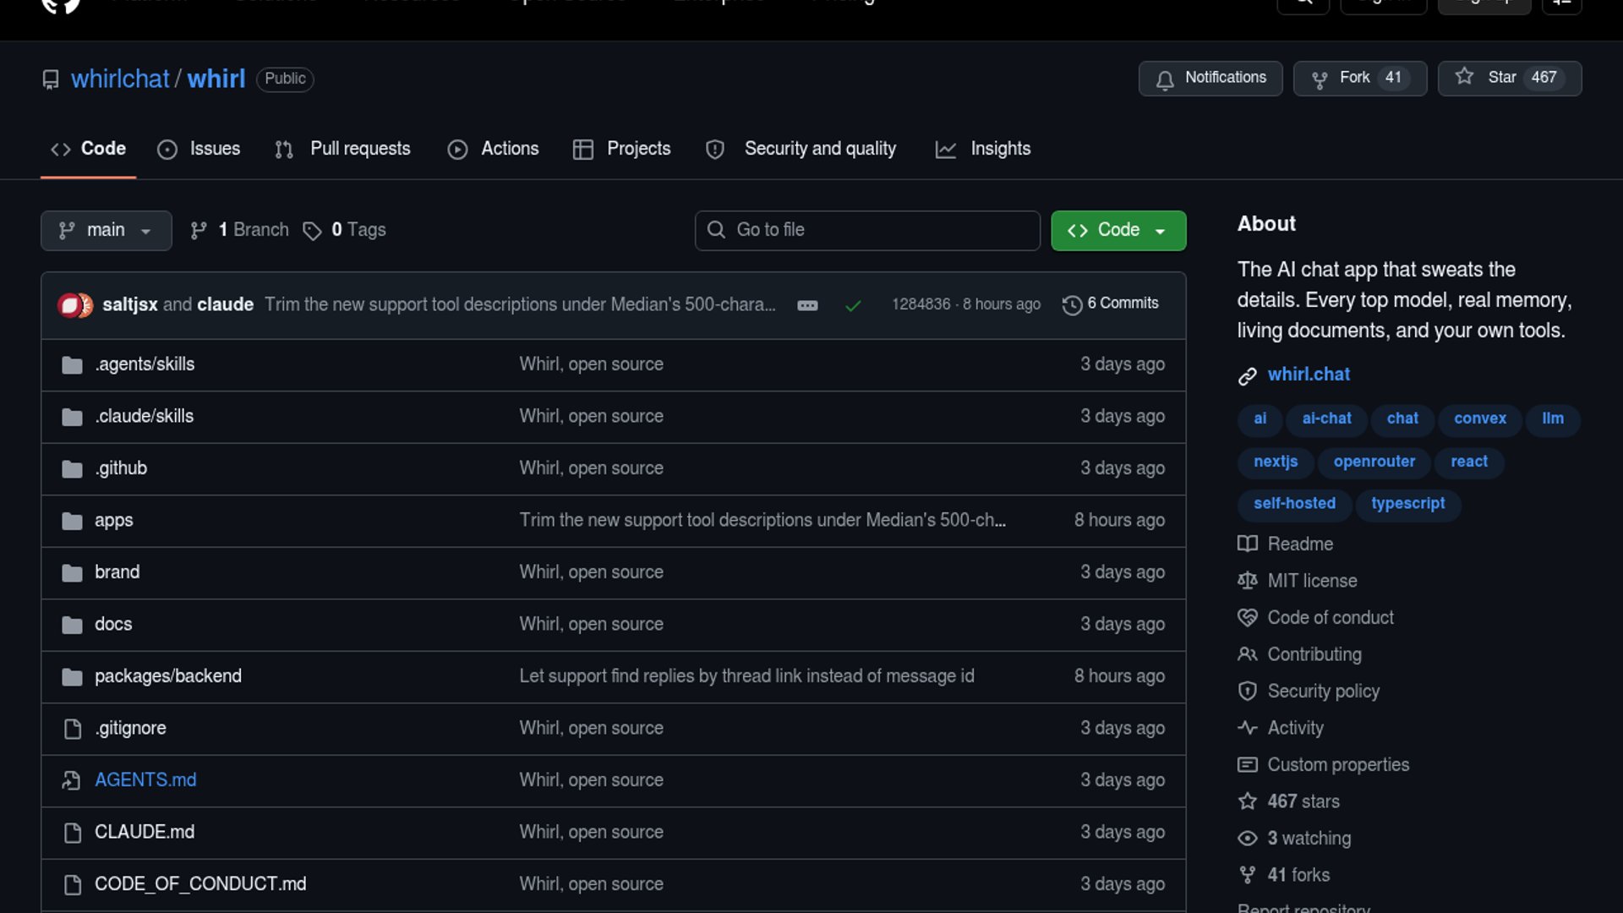Select the convex topic tag
The height and width of the screenshot is (913, 1623).
[x=1479, y=418]
